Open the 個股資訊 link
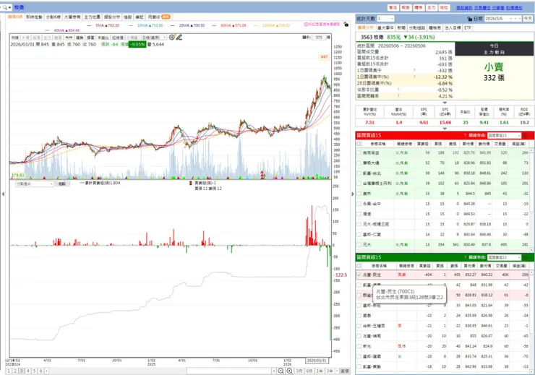This screenshot has height=375, width=535. [x=464, y=7]
